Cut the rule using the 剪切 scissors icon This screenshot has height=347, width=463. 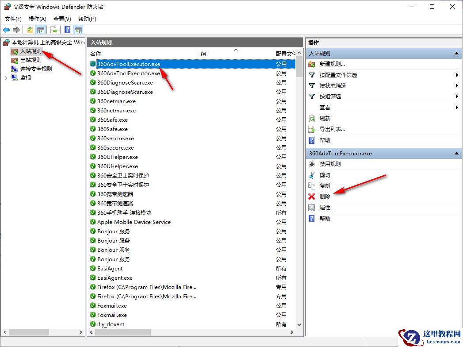click(325, 175)
